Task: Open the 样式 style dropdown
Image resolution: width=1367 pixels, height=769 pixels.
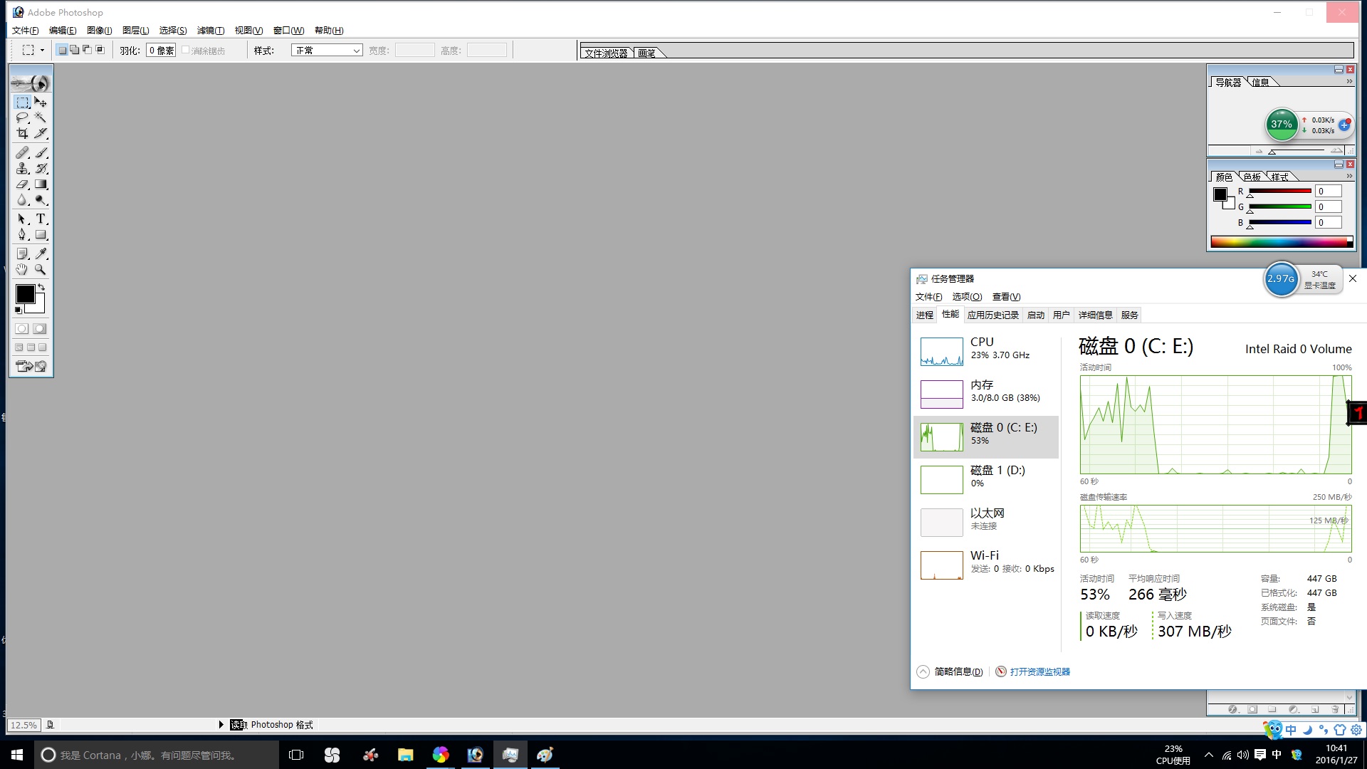Action: 327,50
